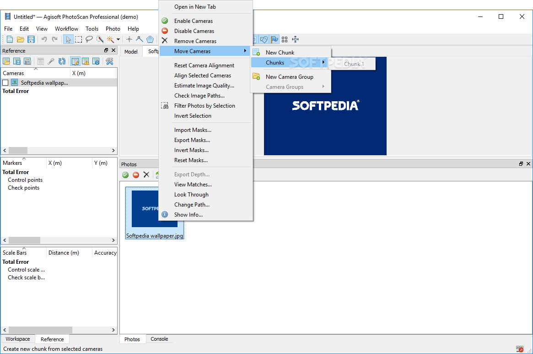The height and width of the screenshot is (354, 533).
Task: Toggle Edit Reference table mode
Action: [x=75, y=61]
